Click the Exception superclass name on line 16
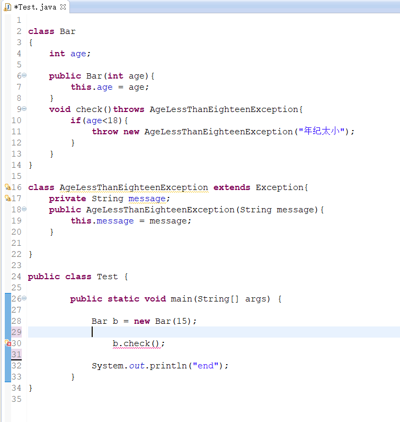The width and height of the screenshot is (400, 422). tap(279, 187)
